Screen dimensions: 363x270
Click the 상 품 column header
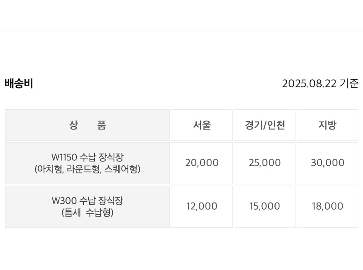click(x=87, y=125)
